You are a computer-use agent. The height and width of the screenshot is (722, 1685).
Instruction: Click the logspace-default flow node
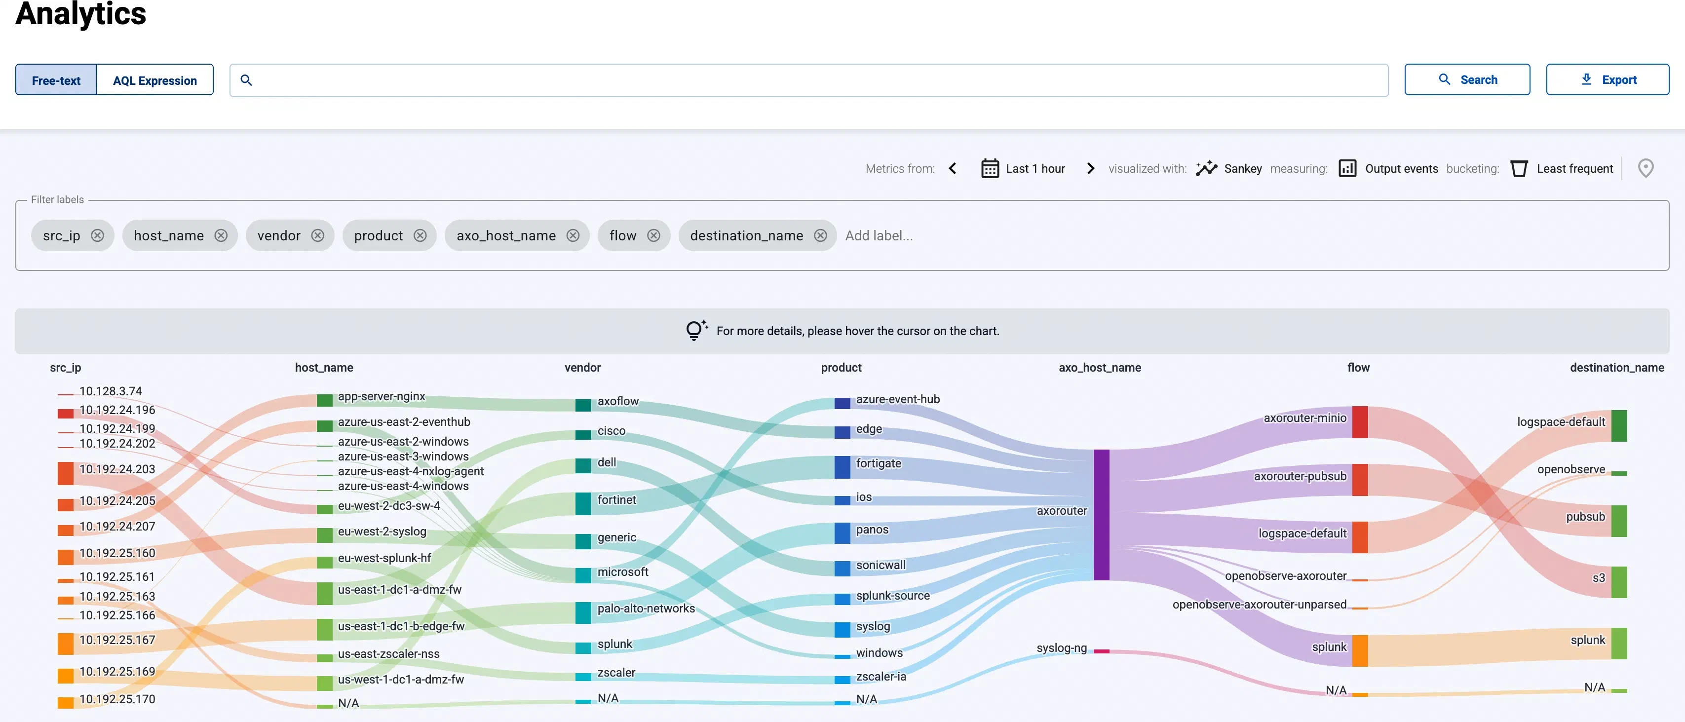(1360, 537)
